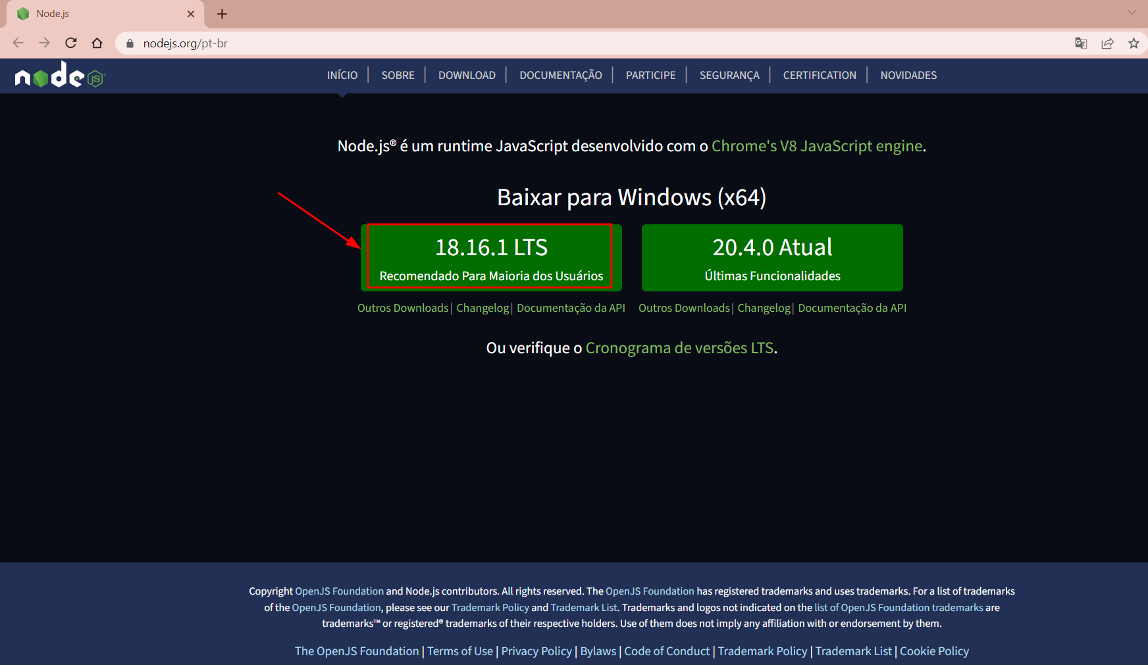Open the PARTICIPE menu item
The image size is (1148, 665).
coord(650,75)
